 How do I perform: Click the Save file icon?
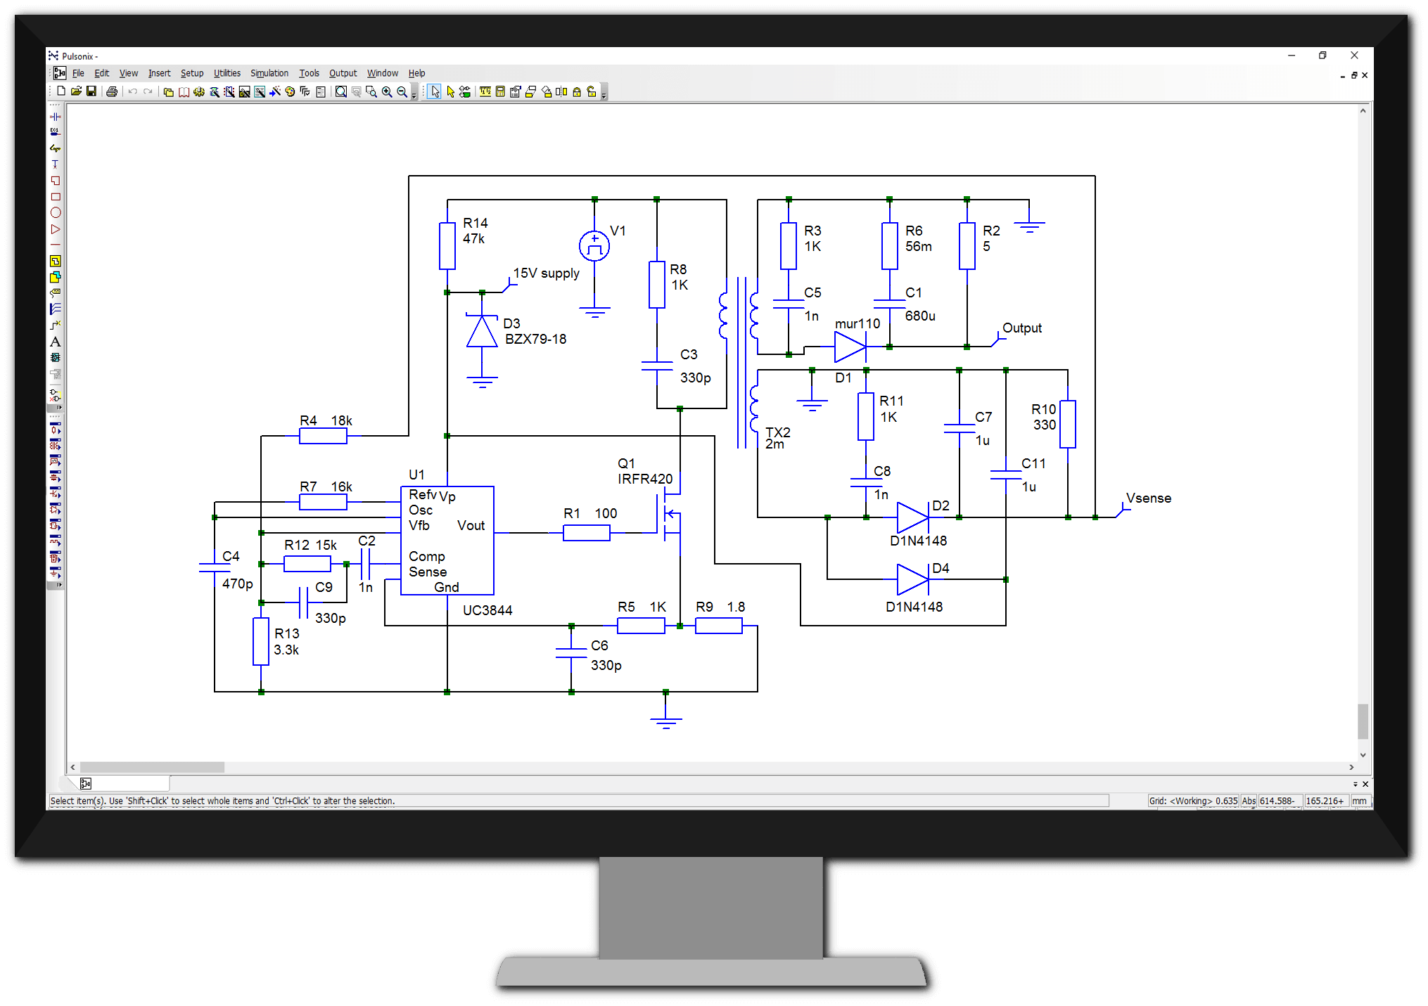tap(91, 91)
